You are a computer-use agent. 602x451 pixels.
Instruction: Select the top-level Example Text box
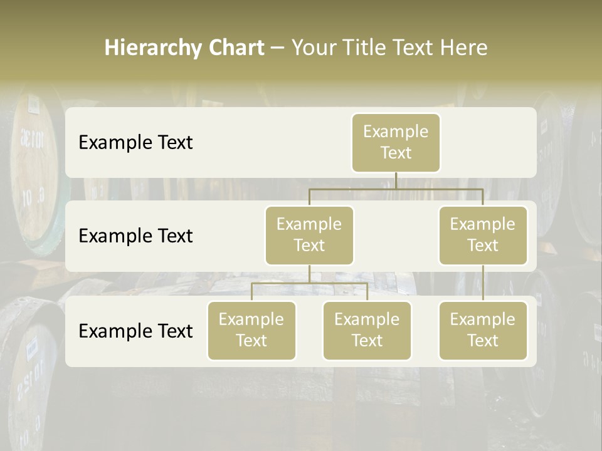(396, 143)
